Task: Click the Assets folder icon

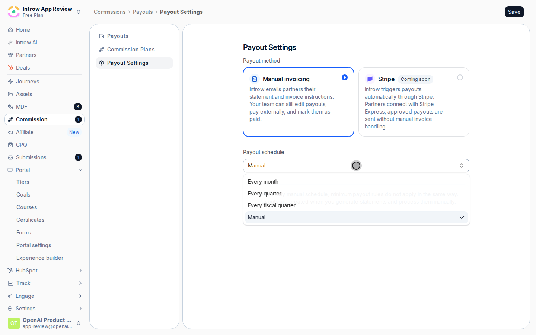Action: (x=10, y=94)
